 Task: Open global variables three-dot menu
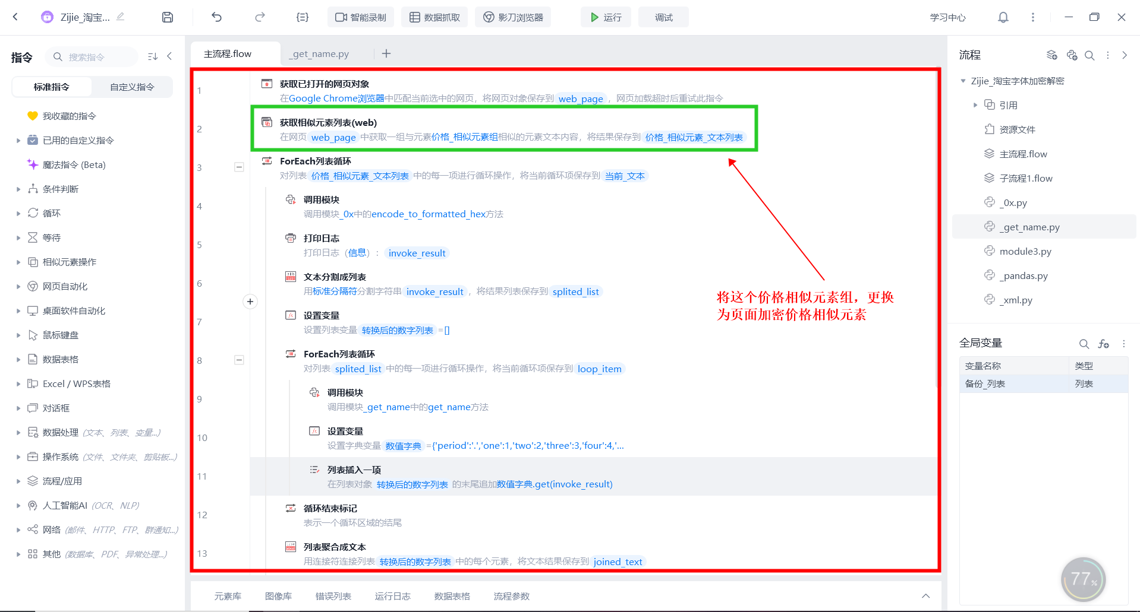tap(1124, 344)
